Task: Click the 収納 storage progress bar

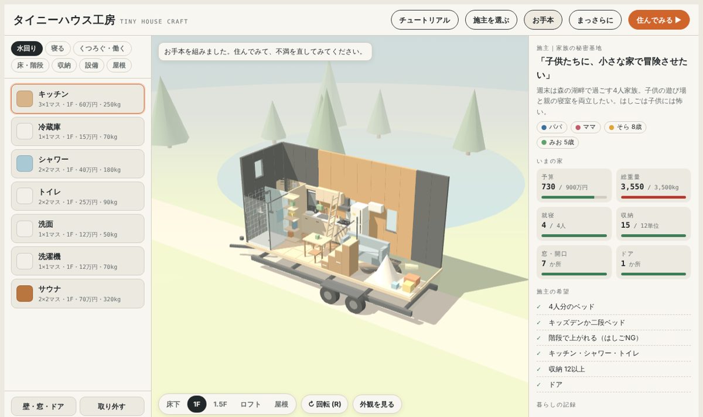Action: coord(653,235)
